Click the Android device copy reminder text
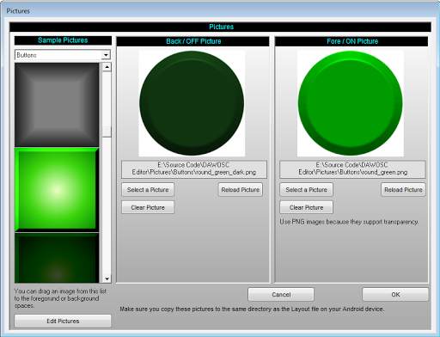Image resolution: width=440 pixels, height=337 pixels. point(252,309)
